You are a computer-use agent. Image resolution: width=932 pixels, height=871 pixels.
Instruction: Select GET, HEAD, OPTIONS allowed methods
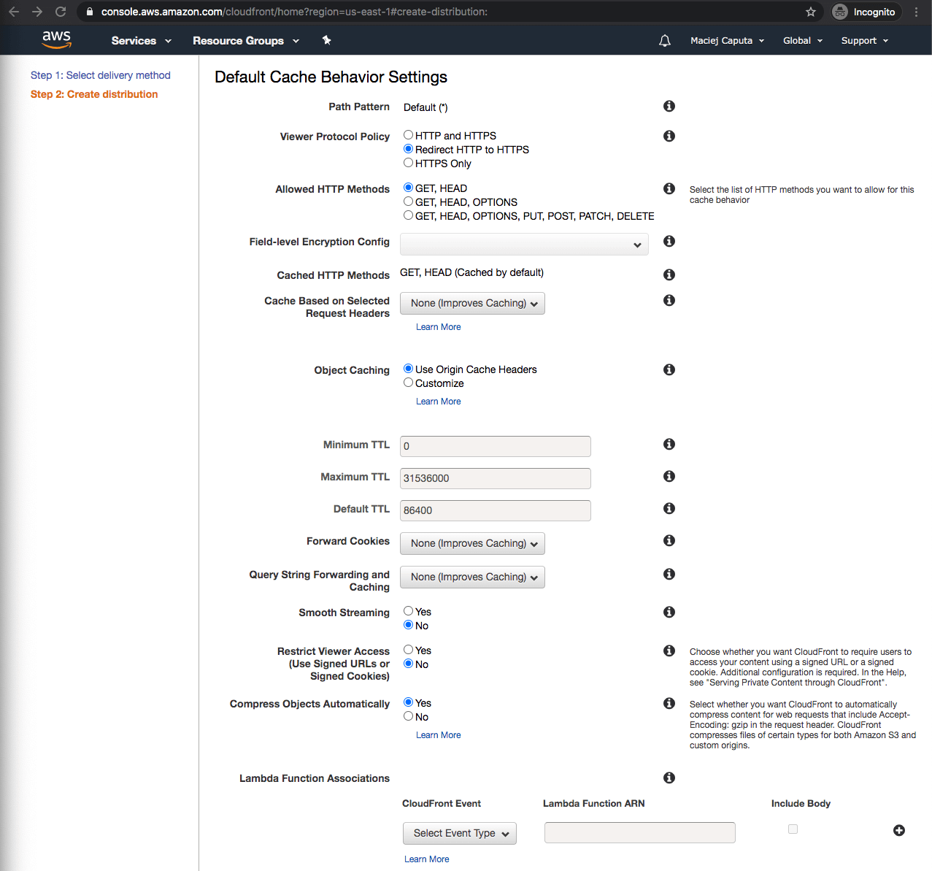[x=409, y=202]
